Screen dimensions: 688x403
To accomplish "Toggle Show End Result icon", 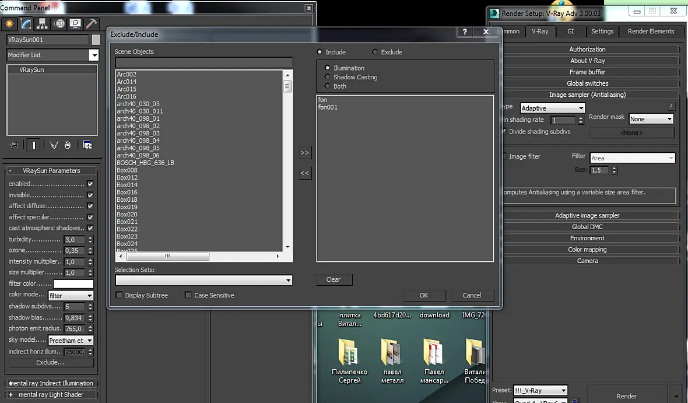I will tap(34, 145).
